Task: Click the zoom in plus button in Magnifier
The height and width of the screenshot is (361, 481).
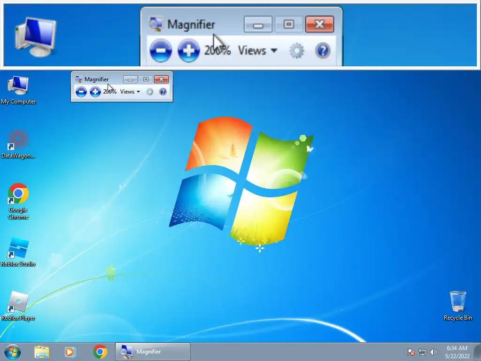Action: pos(95,92)
